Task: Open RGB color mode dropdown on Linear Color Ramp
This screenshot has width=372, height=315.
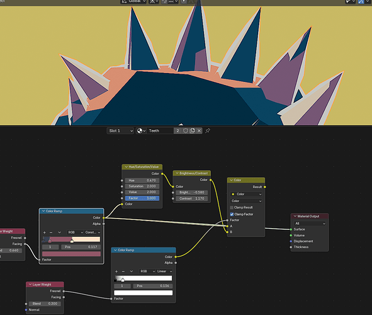Action: coord(147,272)
